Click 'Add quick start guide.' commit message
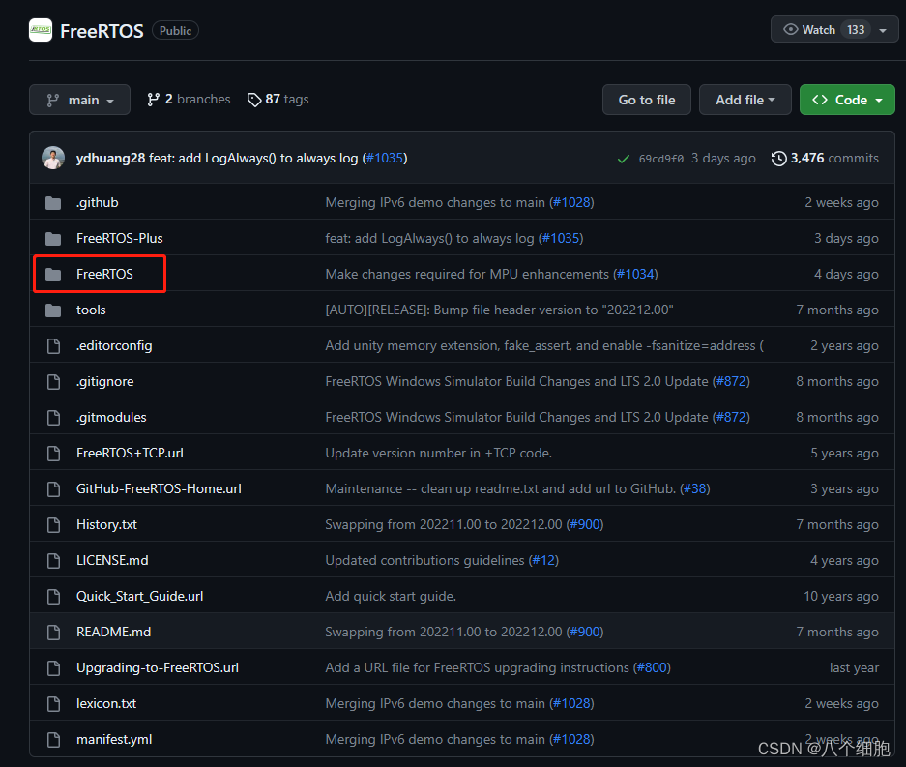Image resolution: width=906 pixels, height=767 pixels. click(x=391, y=597)
